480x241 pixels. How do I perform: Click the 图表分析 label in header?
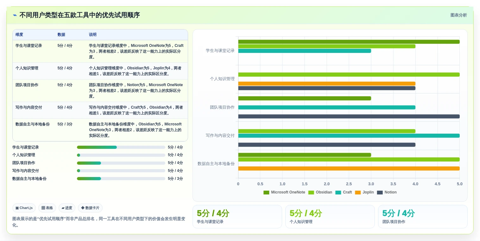tap(458, 15)
